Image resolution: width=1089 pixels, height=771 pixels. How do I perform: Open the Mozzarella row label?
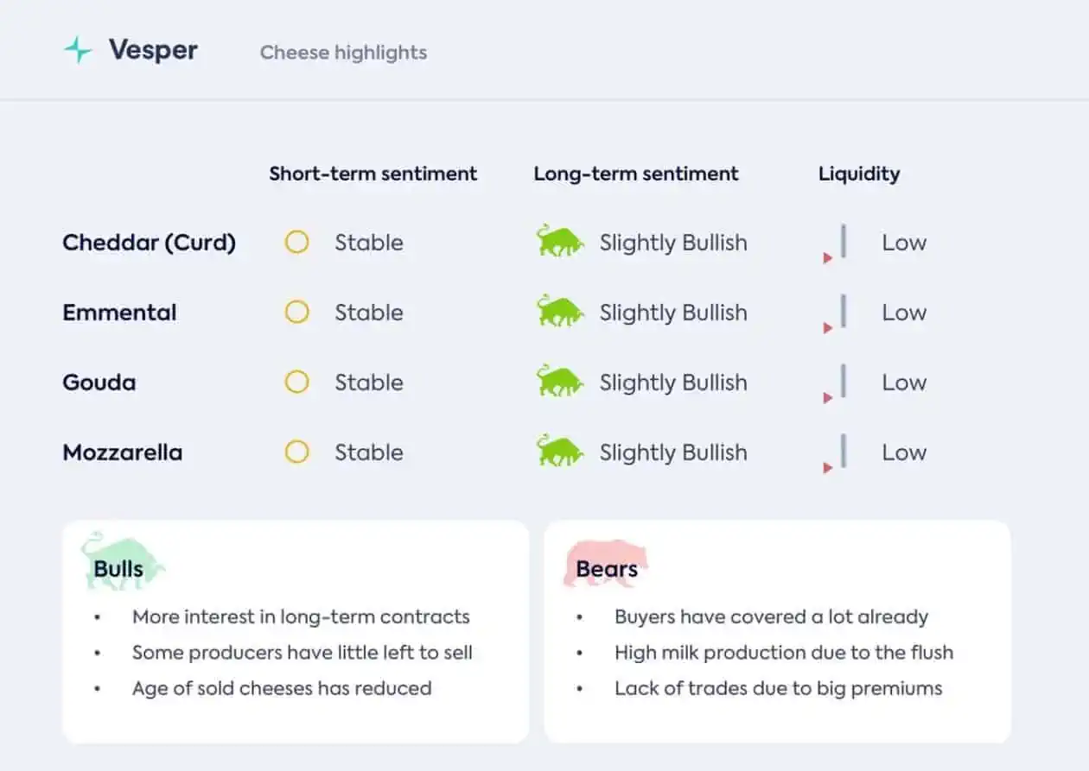click(122, 452)
